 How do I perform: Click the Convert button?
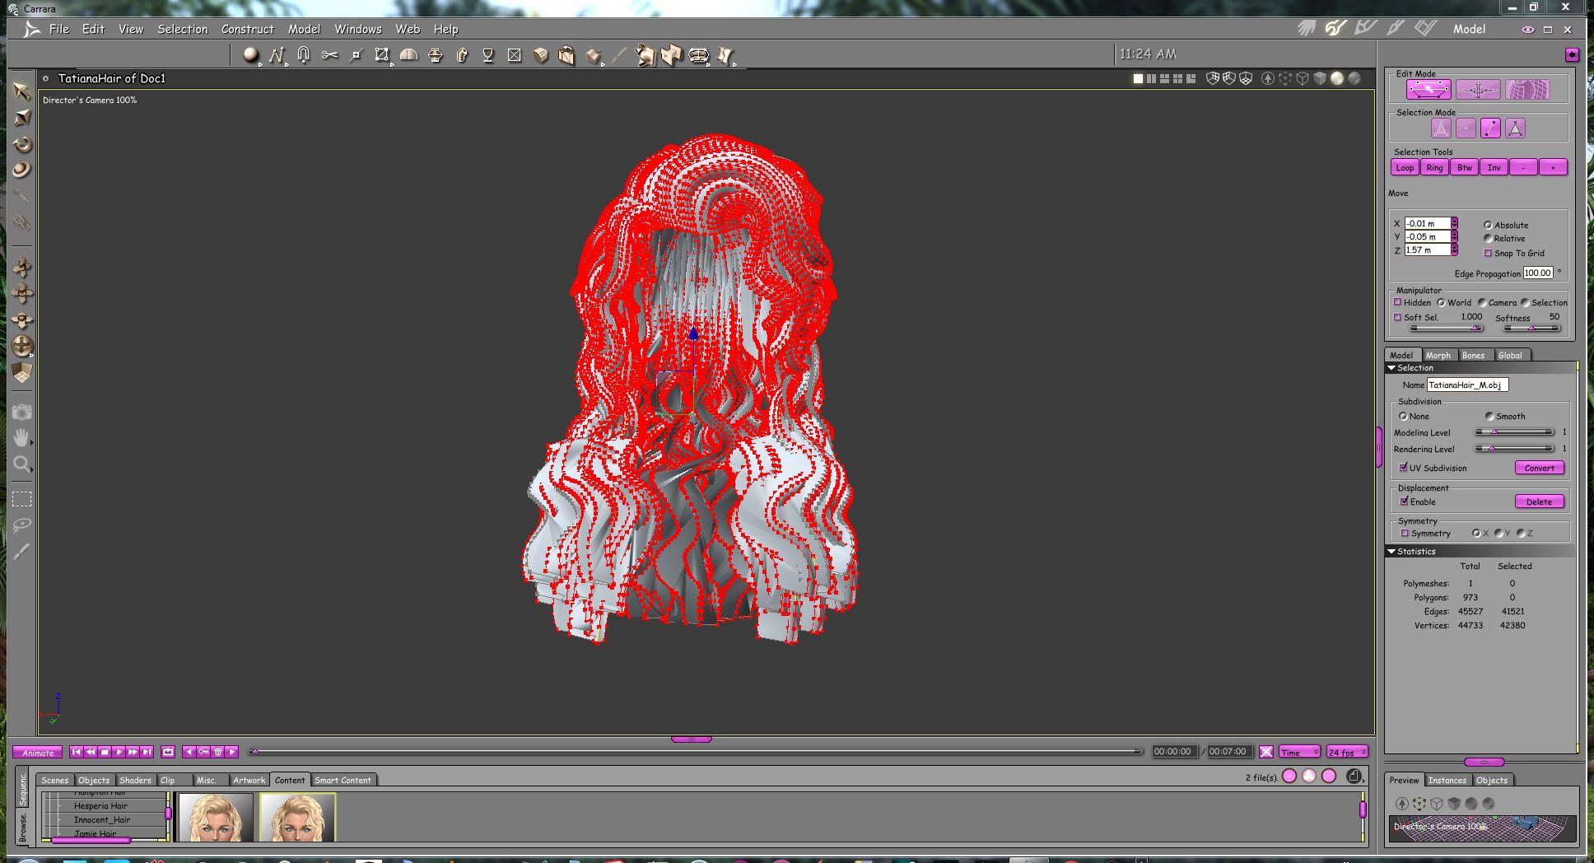point(1539,468)
